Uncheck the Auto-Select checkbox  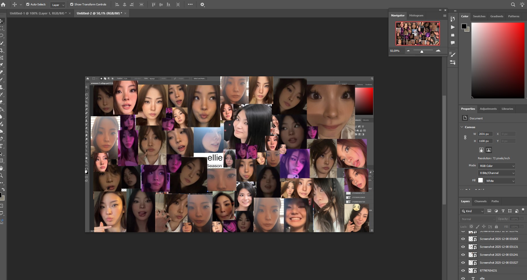[28, 5]
